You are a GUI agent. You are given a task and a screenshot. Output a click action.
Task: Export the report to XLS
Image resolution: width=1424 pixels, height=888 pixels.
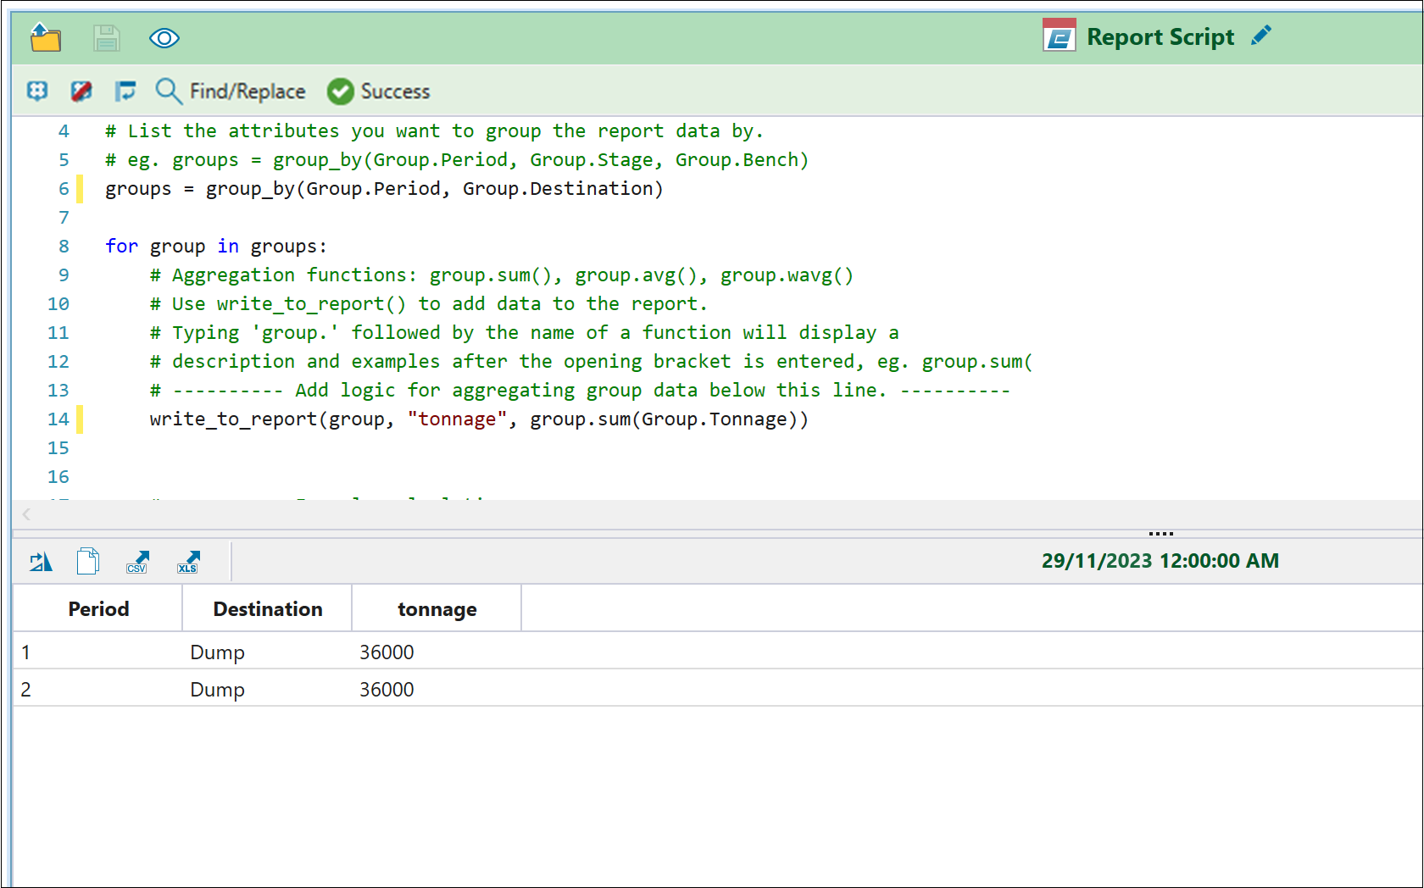188,561
